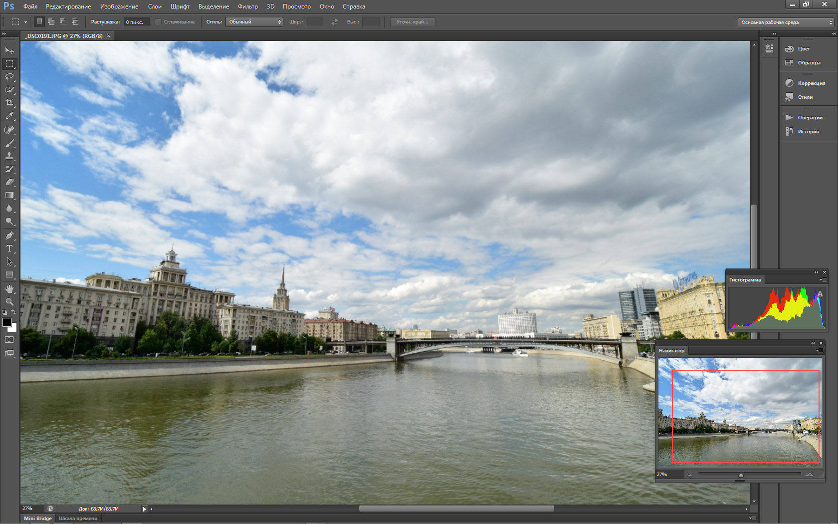
Task: Open the collapsed panel icon beside Цвет
Action: pyautogui.click(x=770, y=48)
